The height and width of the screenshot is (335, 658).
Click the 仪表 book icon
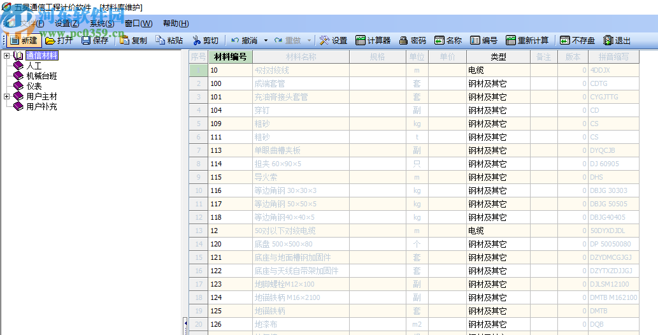tap(18, 85)
